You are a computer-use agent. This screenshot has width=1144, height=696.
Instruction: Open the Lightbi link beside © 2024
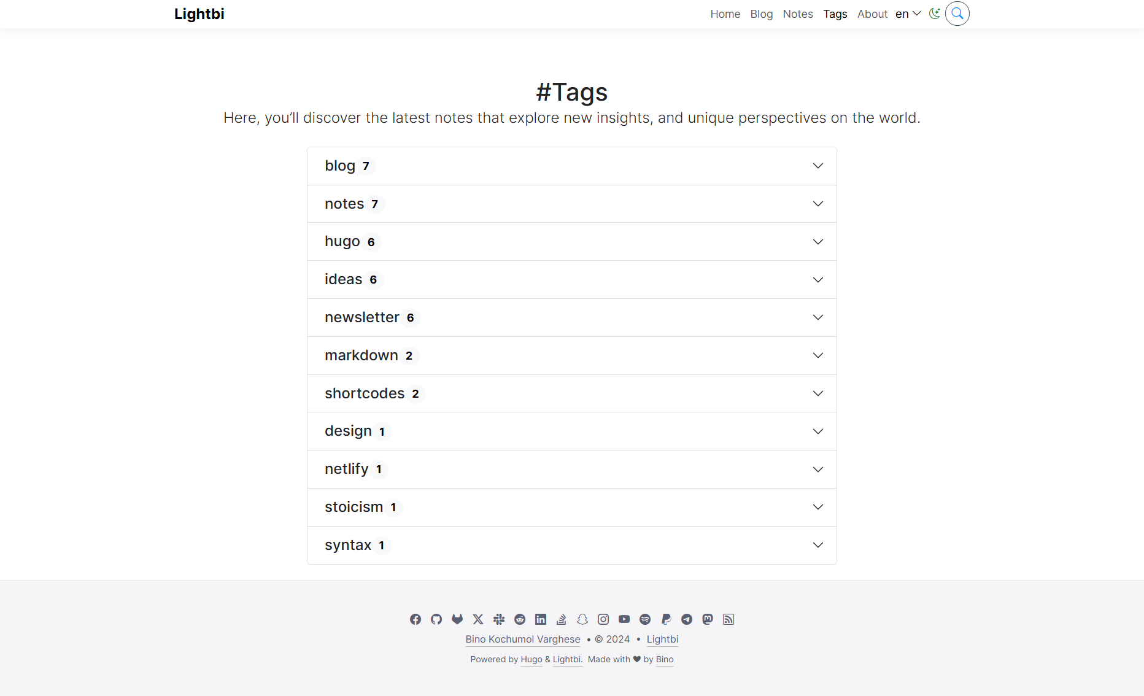tap(662, 639)
